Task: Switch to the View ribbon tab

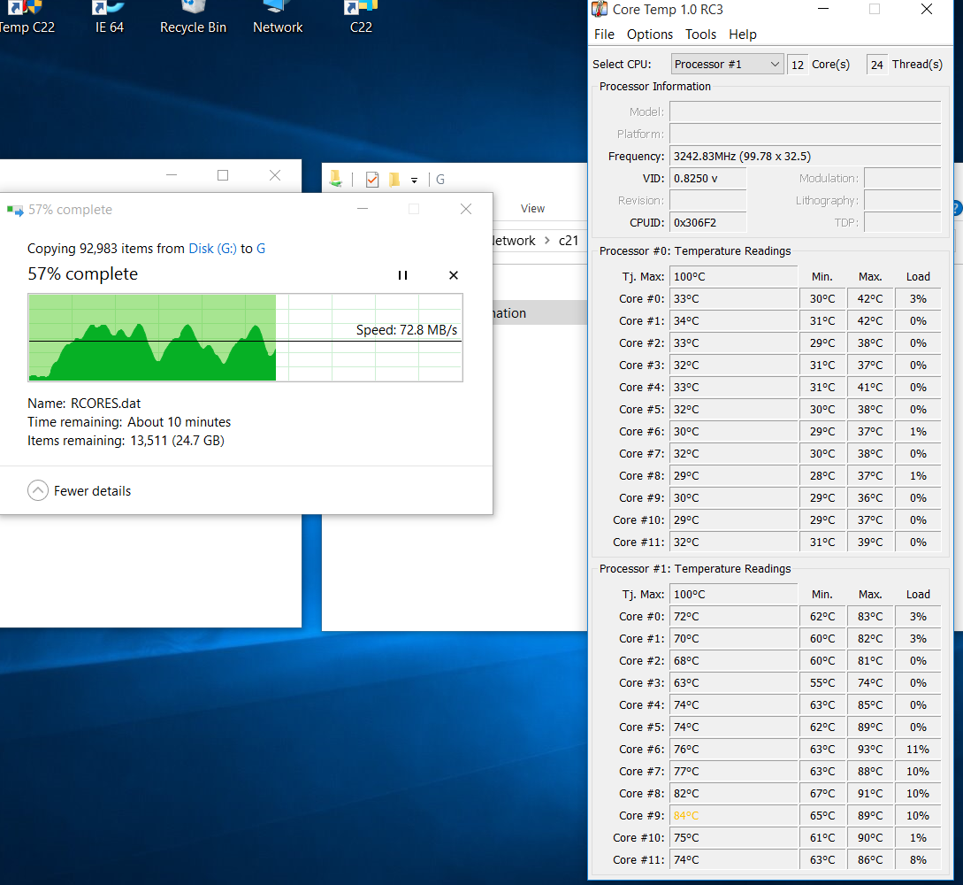Action: click(532, 209)
